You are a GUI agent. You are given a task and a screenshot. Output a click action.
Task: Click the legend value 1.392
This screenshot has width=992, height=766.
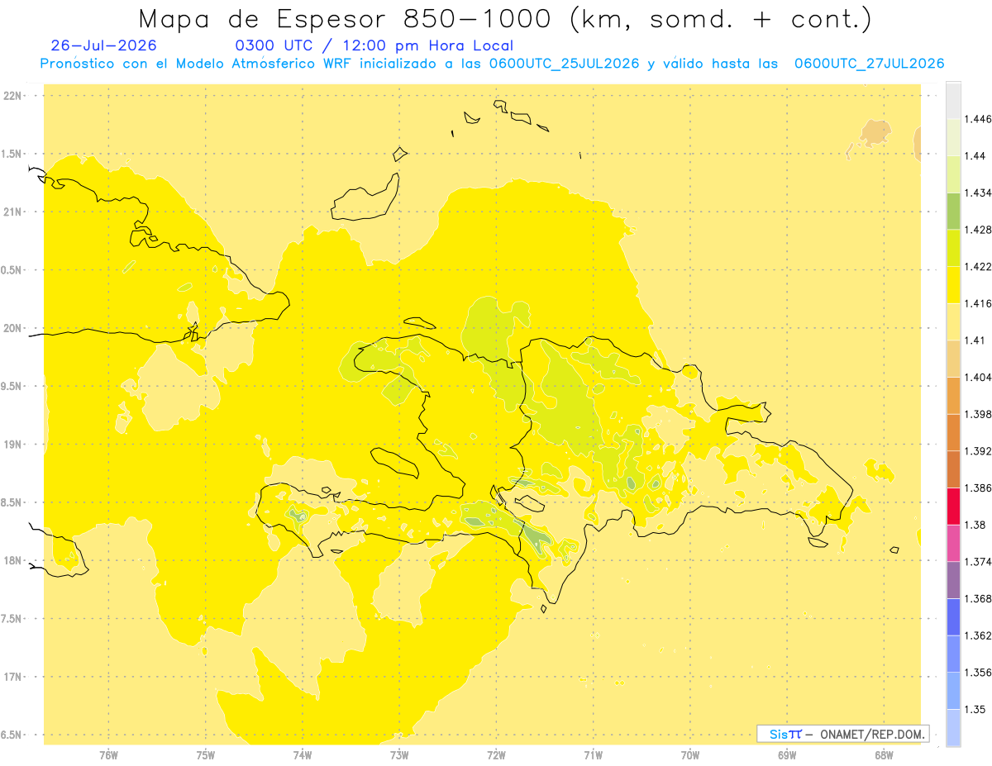(980, 451)
